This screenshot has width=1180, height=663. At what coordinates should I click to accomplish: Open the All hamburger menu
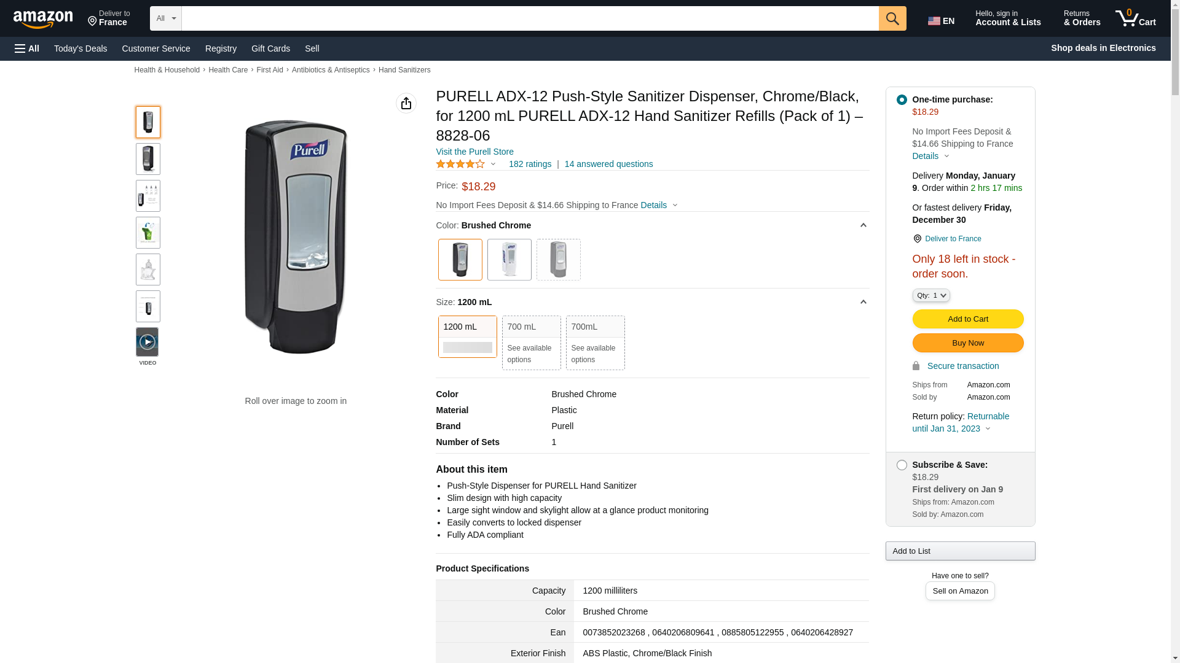[x=27, y=48]
